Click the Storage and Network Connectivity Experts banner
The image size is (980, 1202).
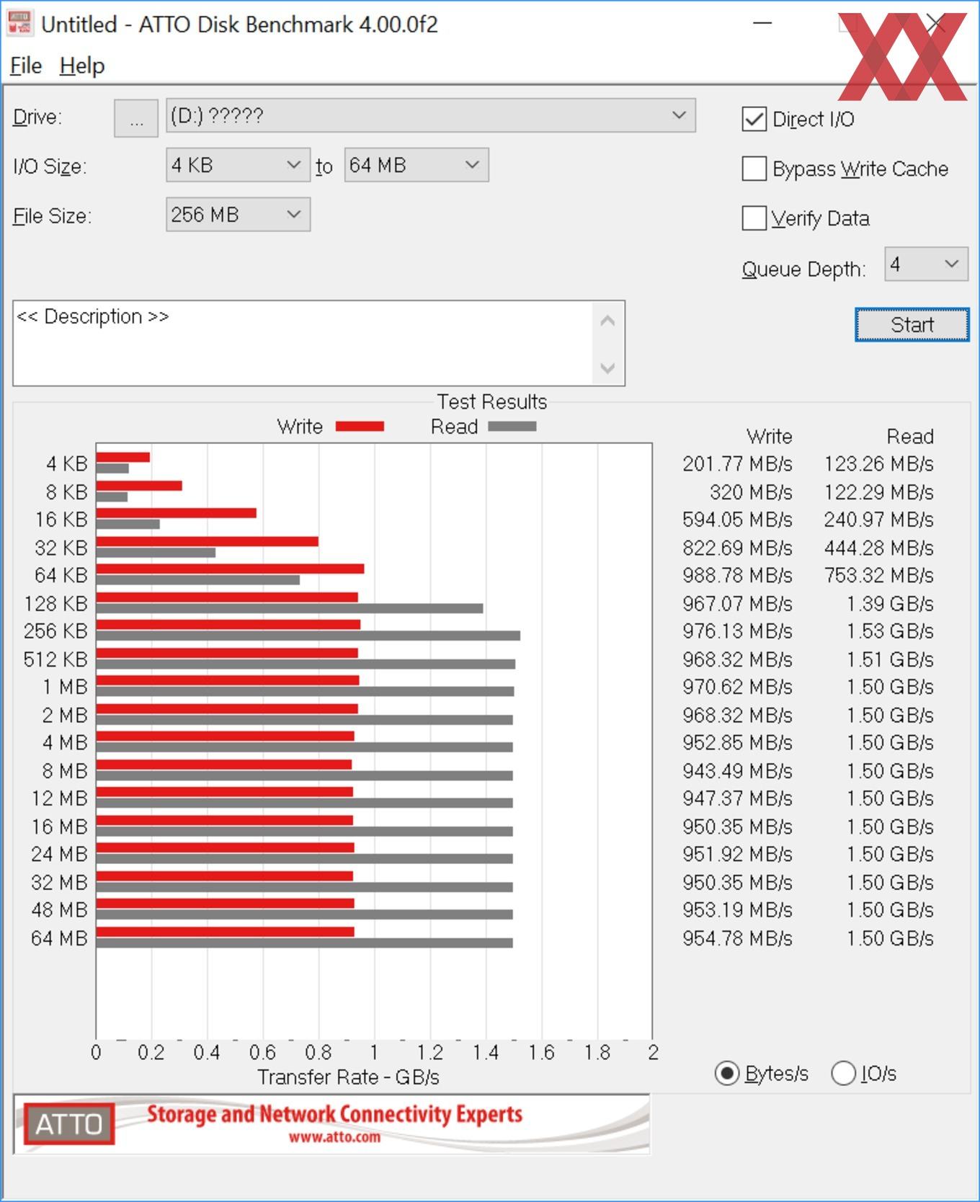click(334, 1114)
